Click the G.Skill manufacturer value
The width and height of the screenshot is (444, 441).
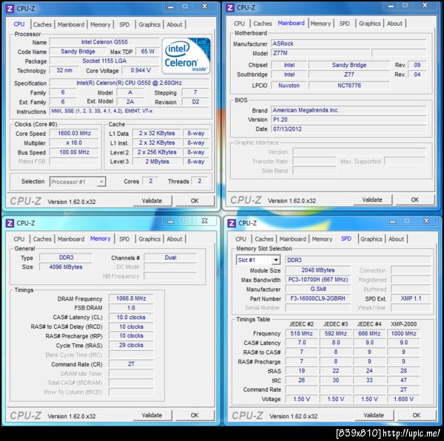click(x=317, y=289)
